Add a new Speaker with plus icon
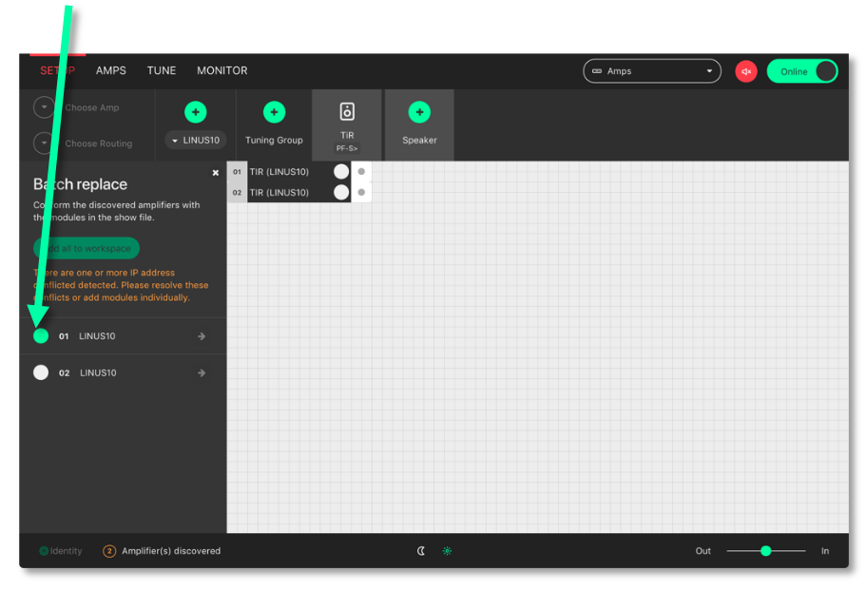The width and height of the screenshot is (867, 590). (419, 112)
